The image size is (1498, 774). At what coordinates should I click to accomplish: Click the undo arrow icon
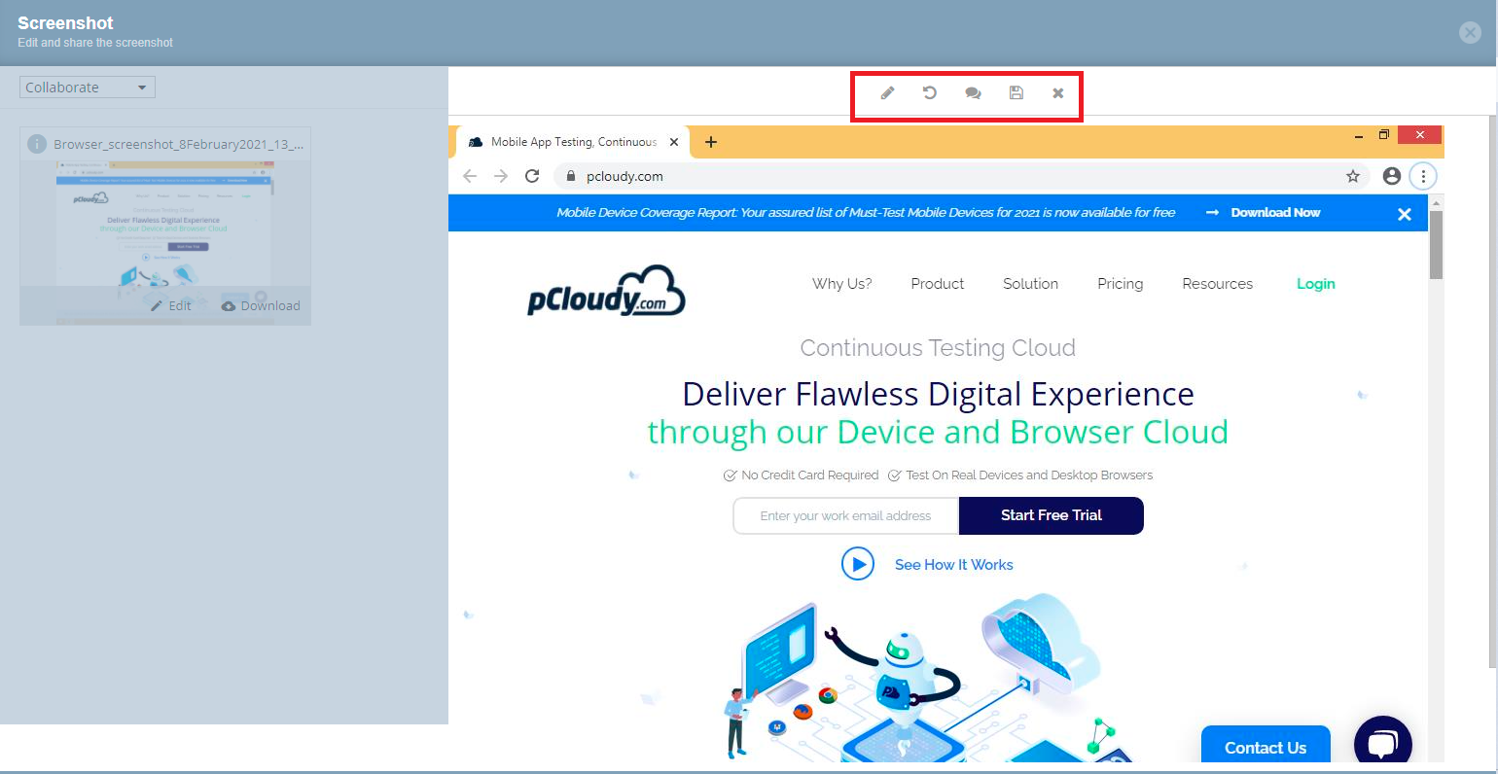point(930,92)
